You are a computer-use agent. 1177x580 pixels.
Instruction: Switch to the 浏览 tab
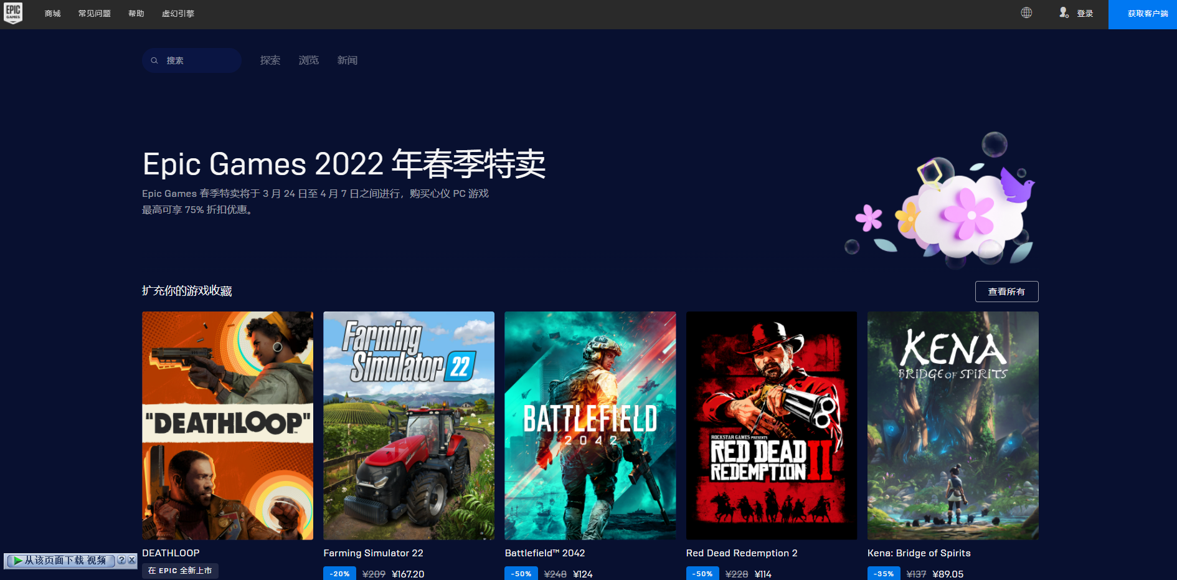[309, 60]
